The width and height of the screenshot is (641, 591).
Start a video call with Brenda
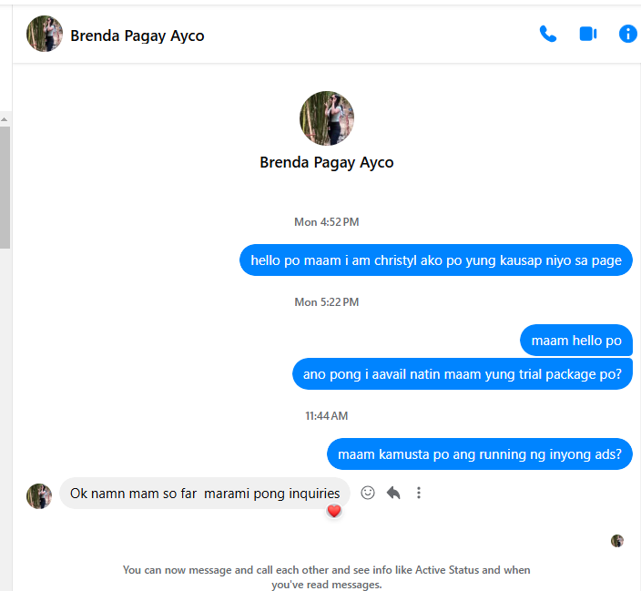587,35
